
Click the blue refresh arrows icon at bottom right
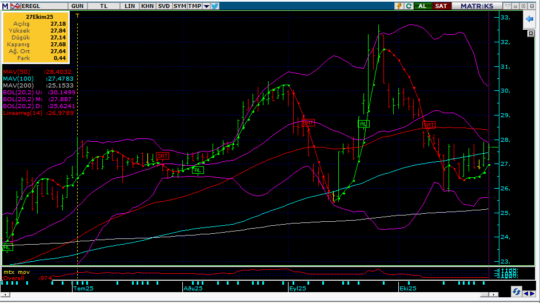click(x=516, y=292)
